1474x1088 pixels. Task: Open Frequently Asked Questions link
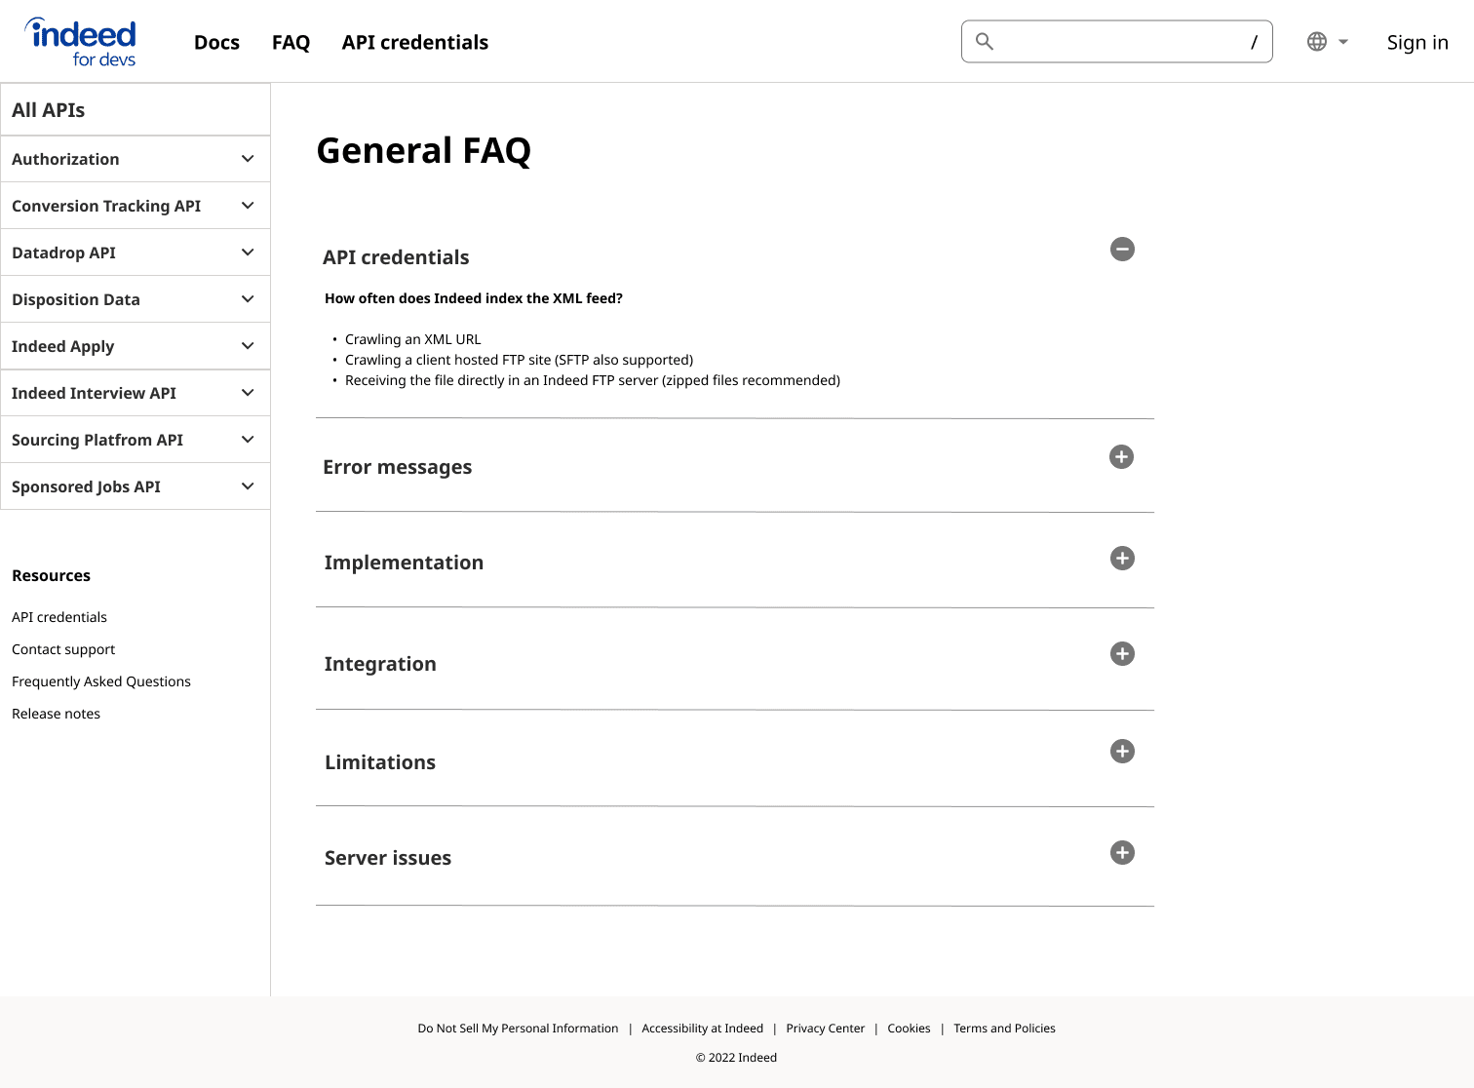[101, 681]
